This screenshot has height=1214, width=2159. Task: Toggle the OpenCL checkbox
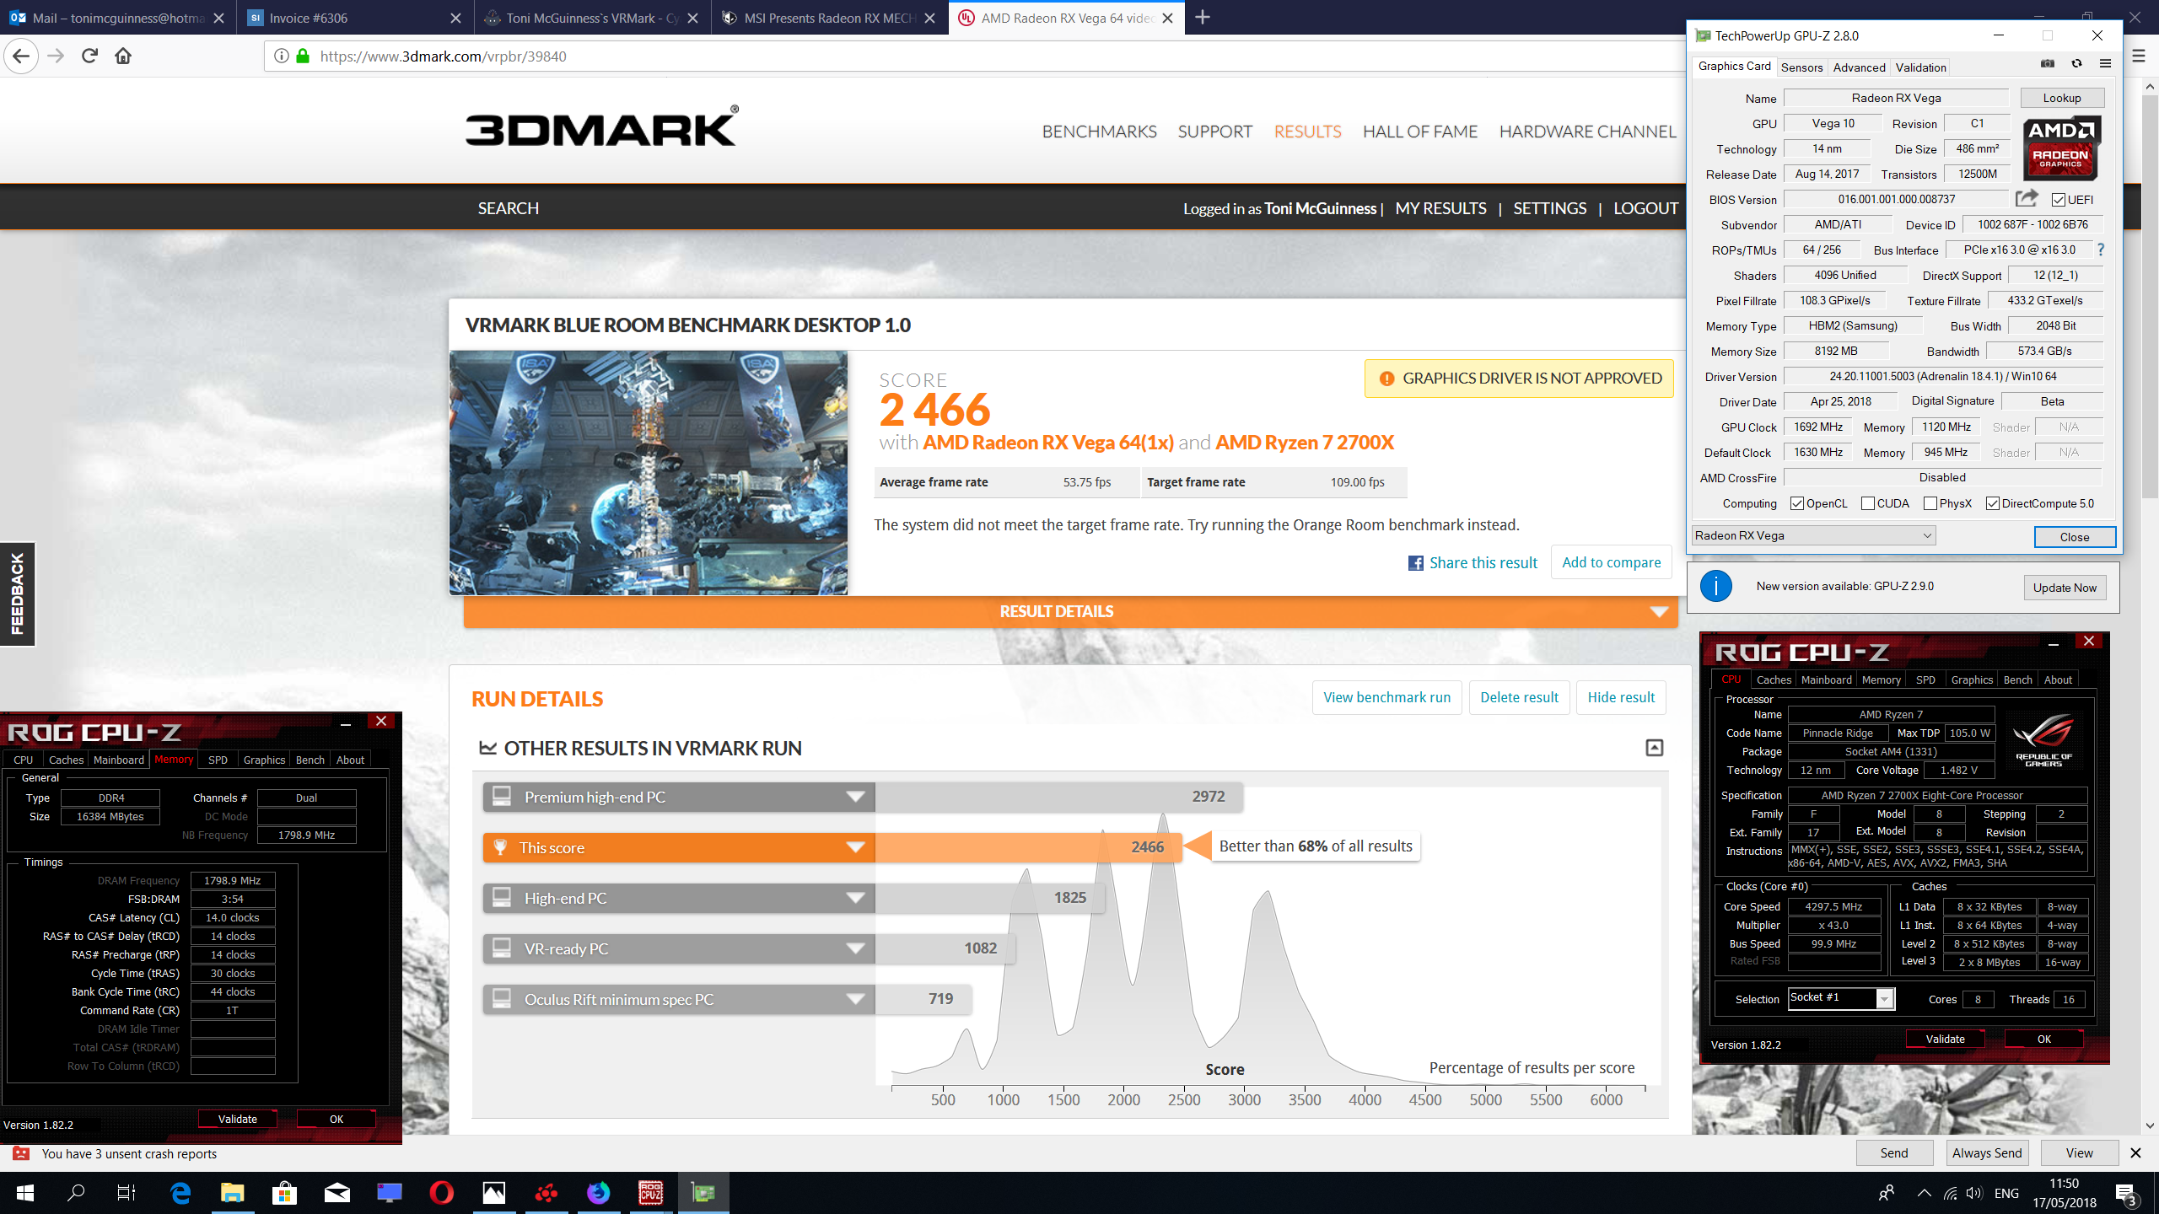(x=1796, y=503)
